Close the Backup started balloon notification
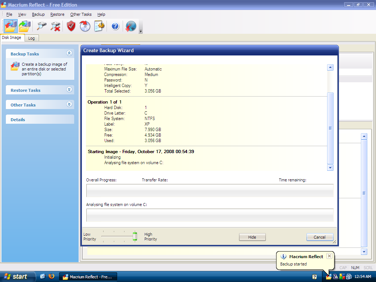Viewport: 376px width, 282px height. coord(329,256)
